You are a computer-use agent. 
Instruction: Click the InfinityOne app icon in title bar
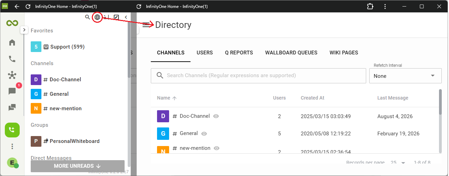pyautogui.click(x=5, y=6)
